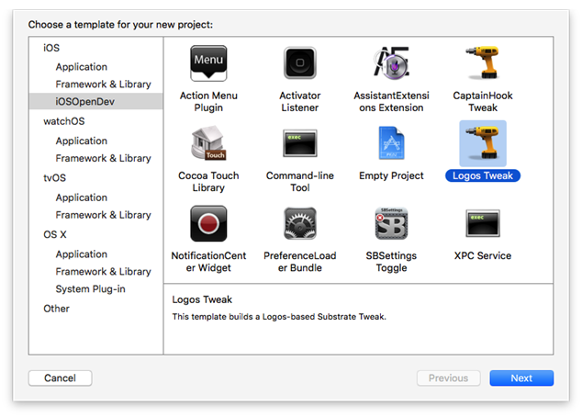The image size is (582, 417).
Task: Click the 'AssistantExtensions Extension' label
Action: click(392, 101)
